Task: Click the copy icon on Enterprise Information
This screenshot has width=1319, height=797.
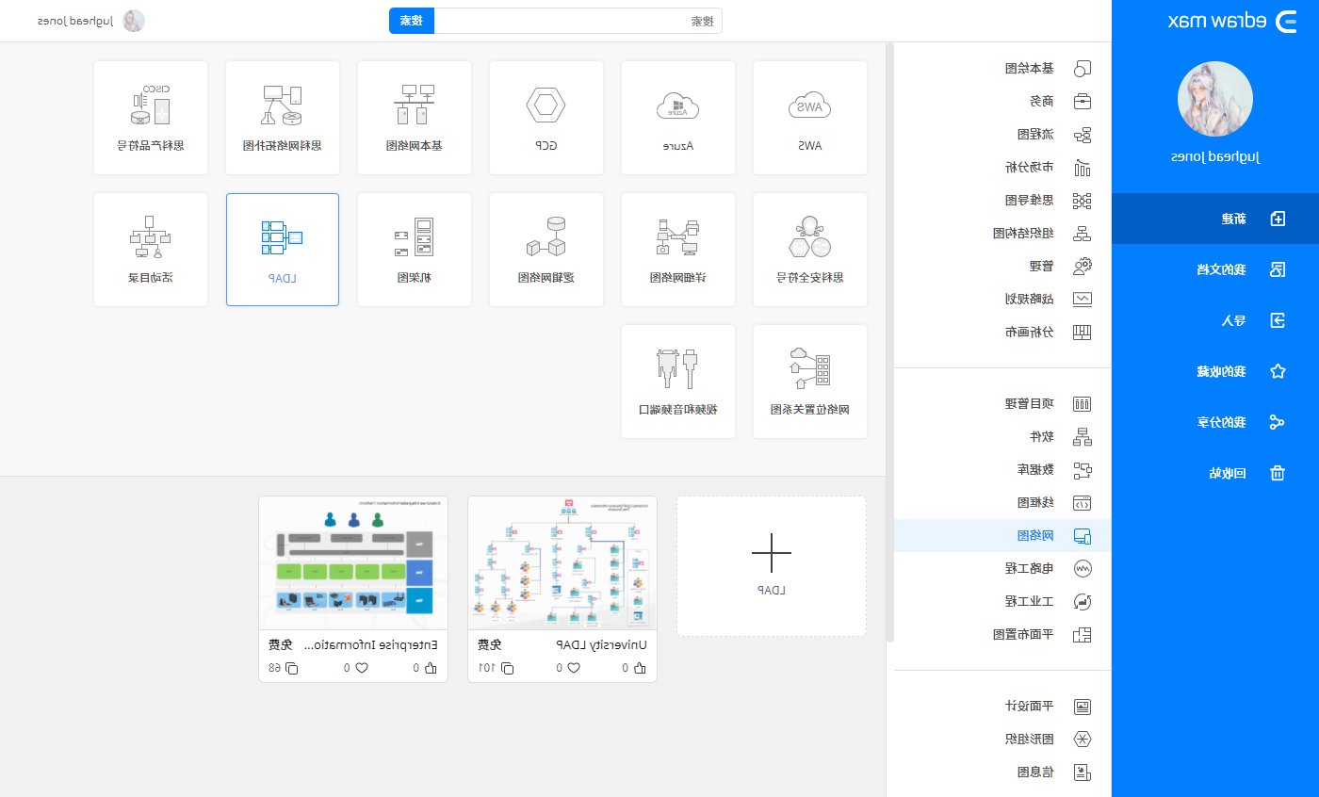Action: click(x=291, y=668)
